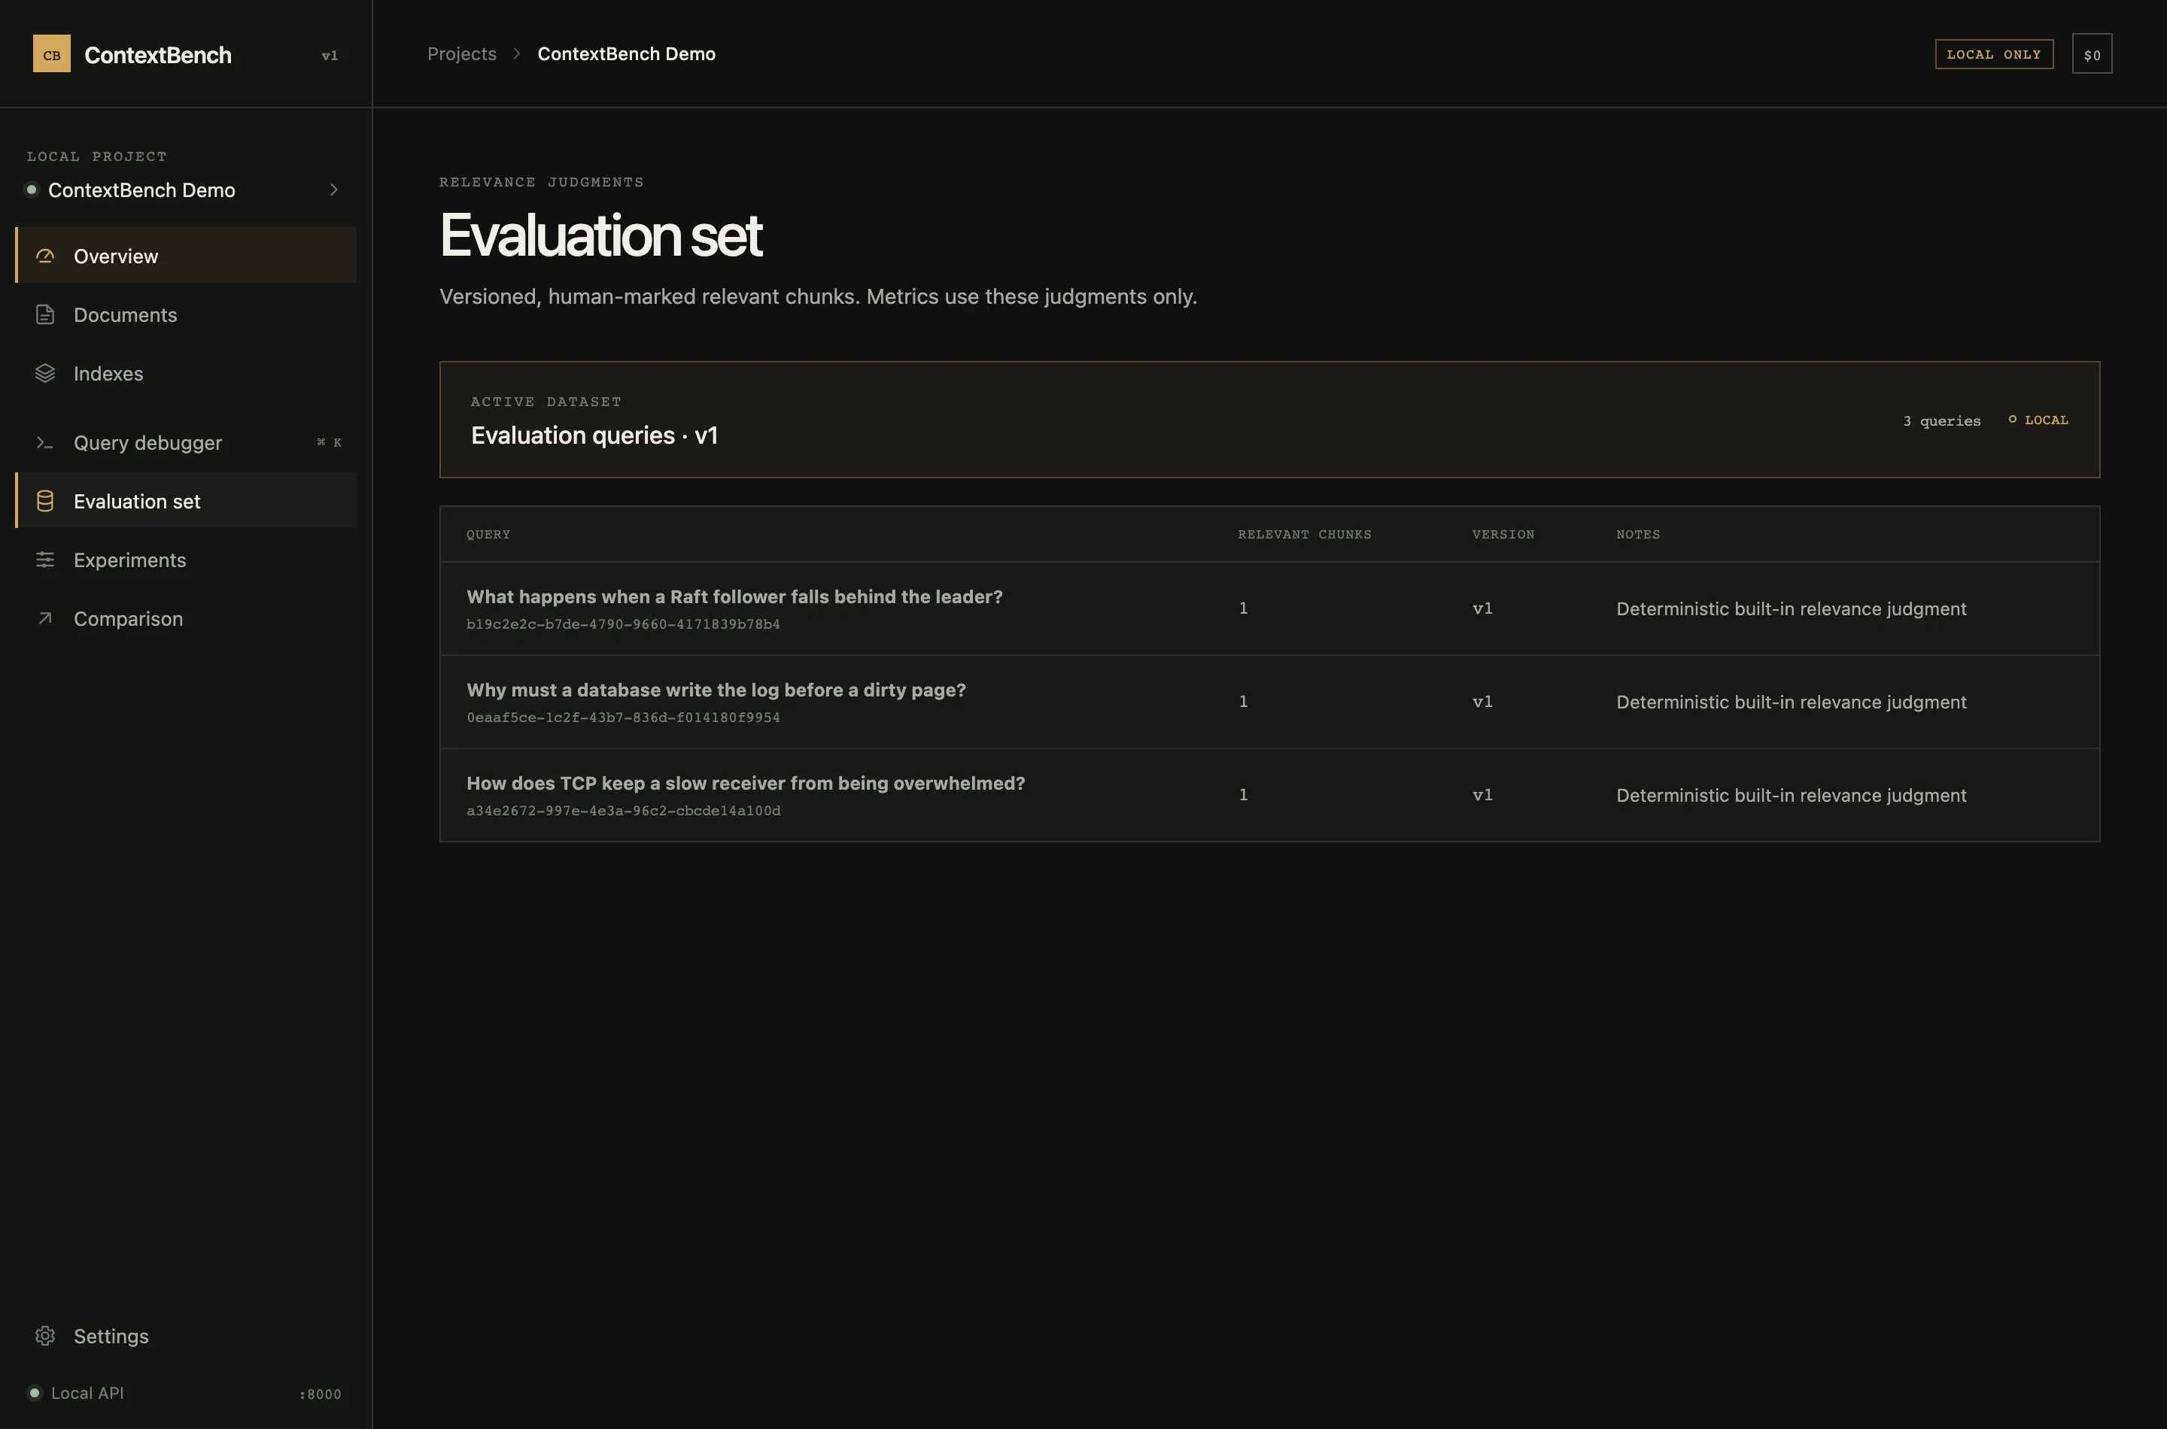2167x1429 pixels.
Task: Select the Raft follower query row
Action: 1269,608
